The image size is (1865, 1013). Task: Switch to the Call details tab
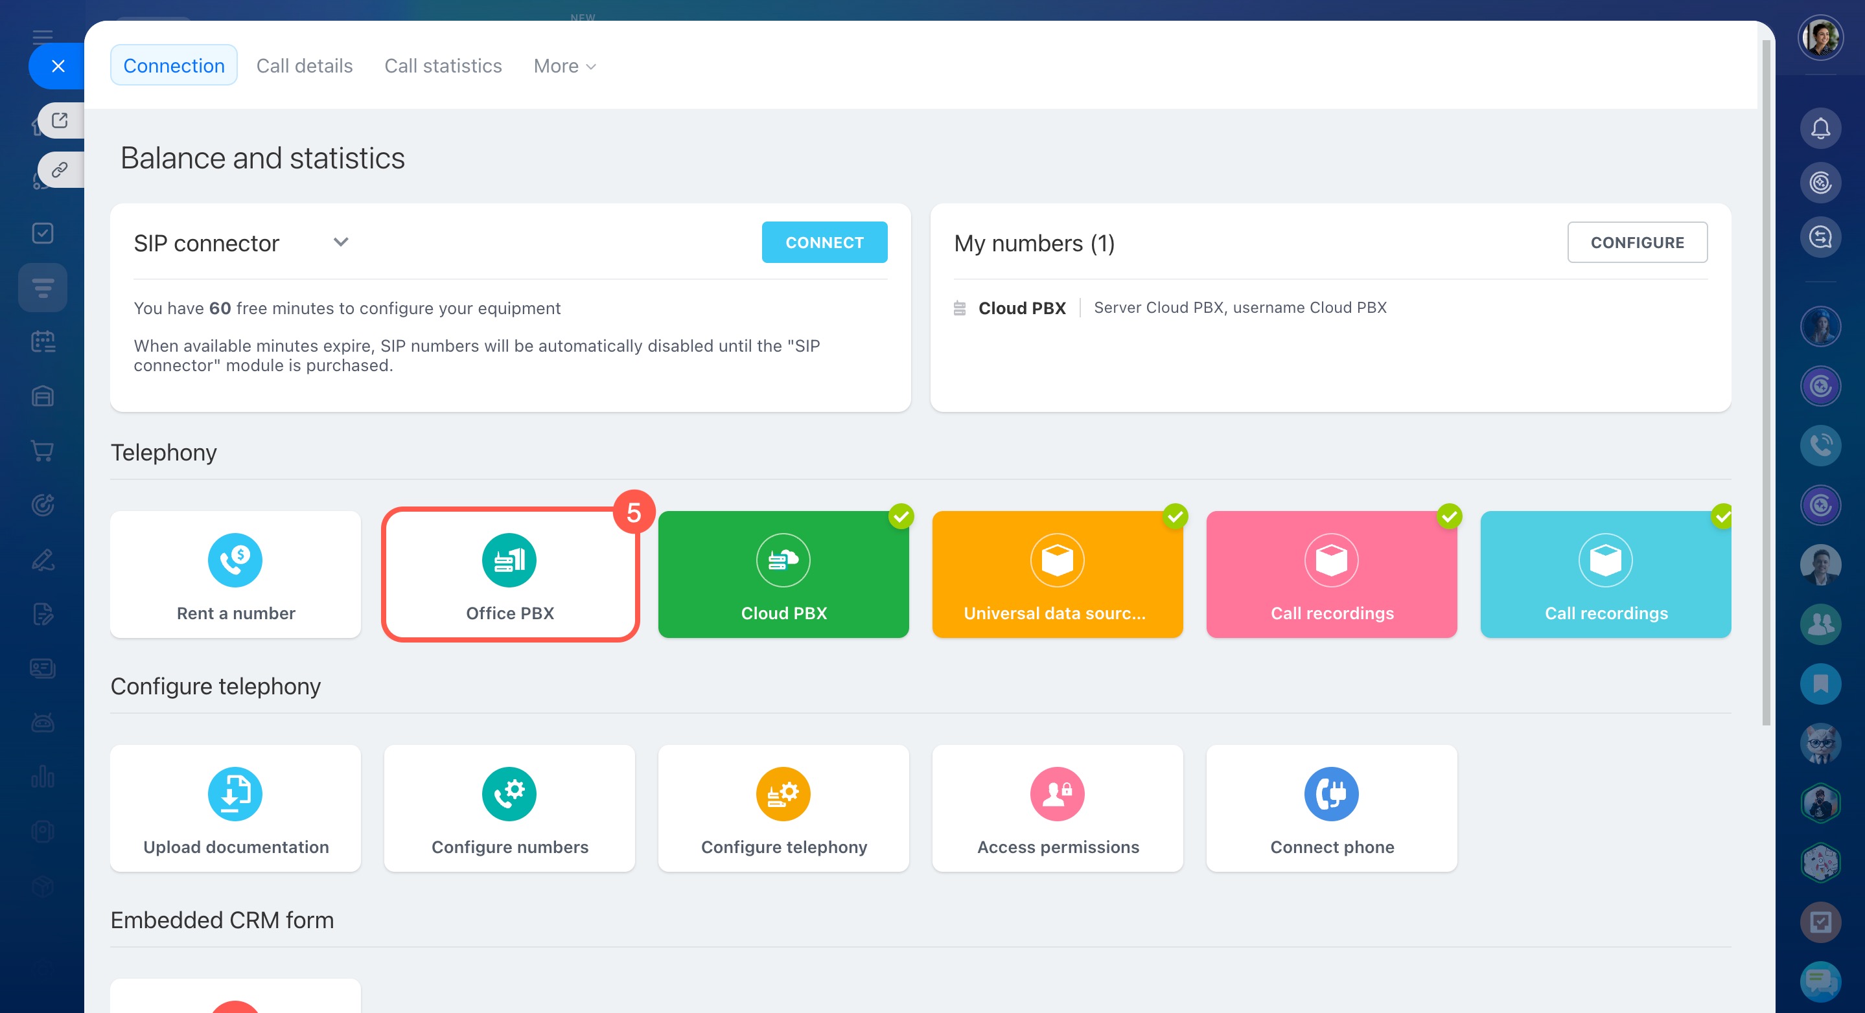(x=304, y=66)
